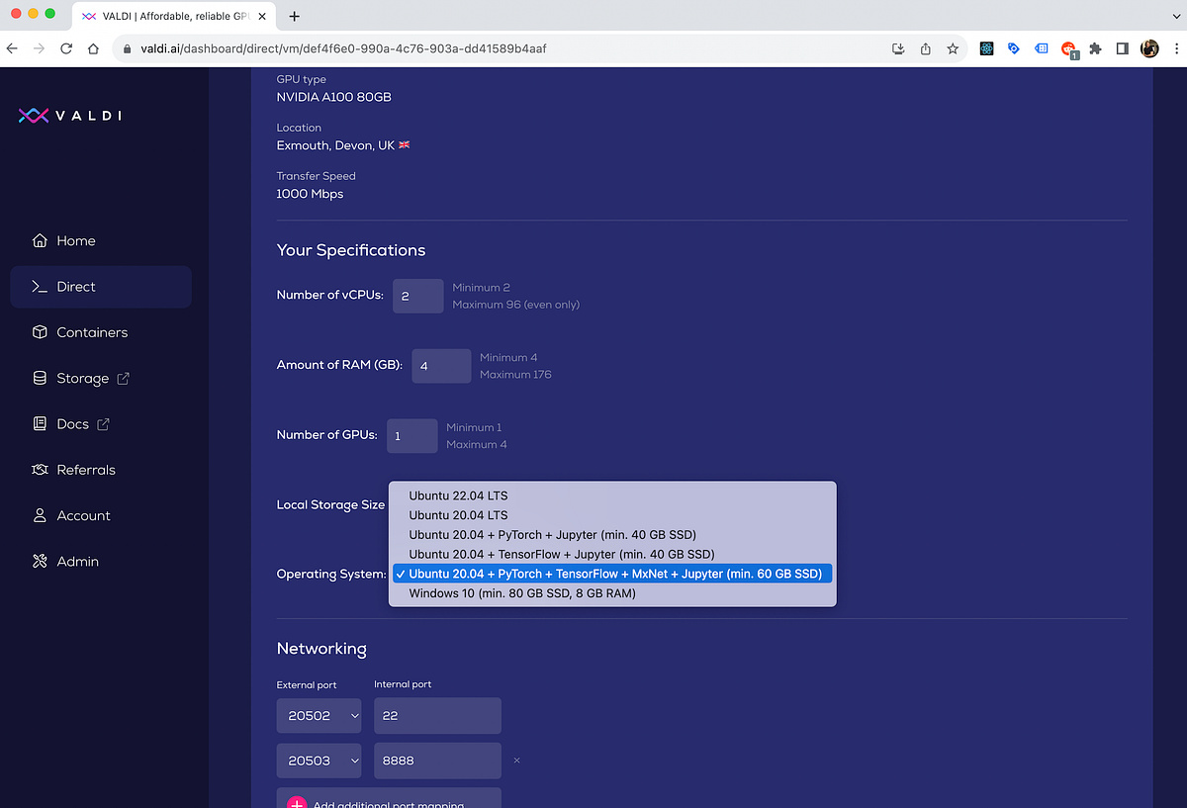Click the Admin tools icon
Screen dimensions: 1187x808
[40, 561]
